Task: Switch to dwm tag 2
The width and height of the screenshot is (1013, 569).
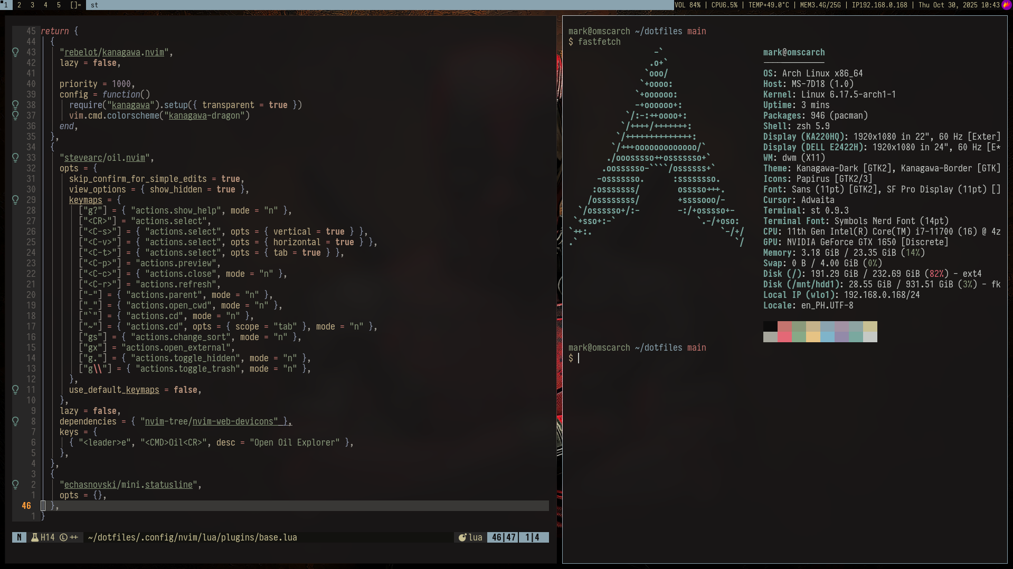Action: coord(20,5)
